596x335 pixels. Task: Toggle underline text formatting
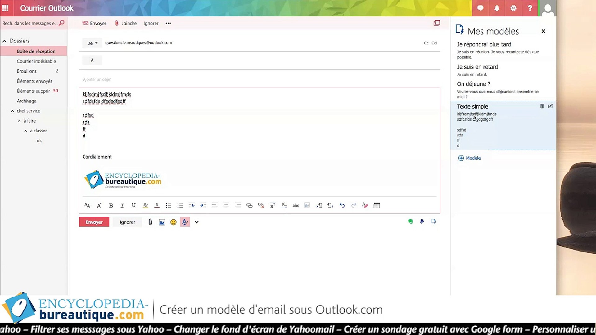coord(133,205)
